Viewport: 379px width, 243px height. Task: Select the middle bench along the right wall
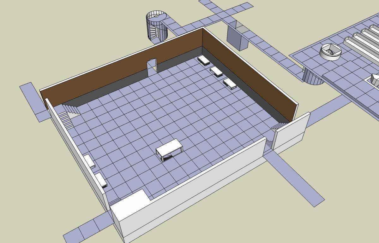(217, 71)
